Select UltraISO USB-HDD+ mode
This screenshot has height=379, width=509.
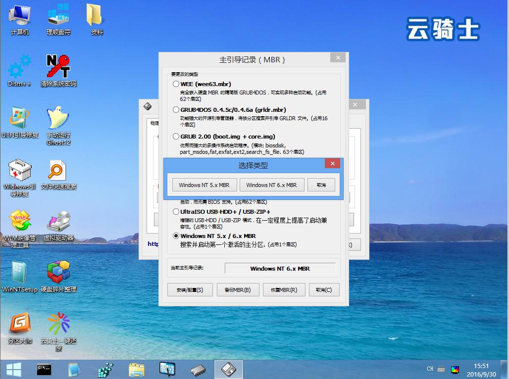(176, 212)
